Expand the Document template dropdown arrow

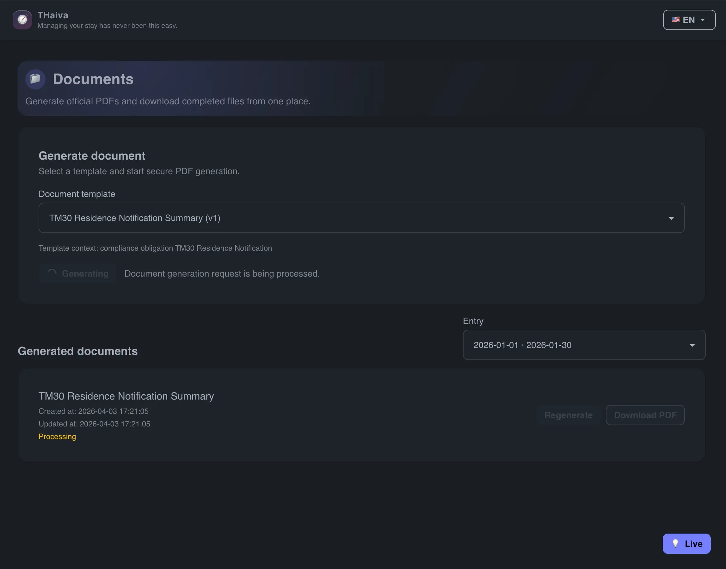[x=671, y=218]
